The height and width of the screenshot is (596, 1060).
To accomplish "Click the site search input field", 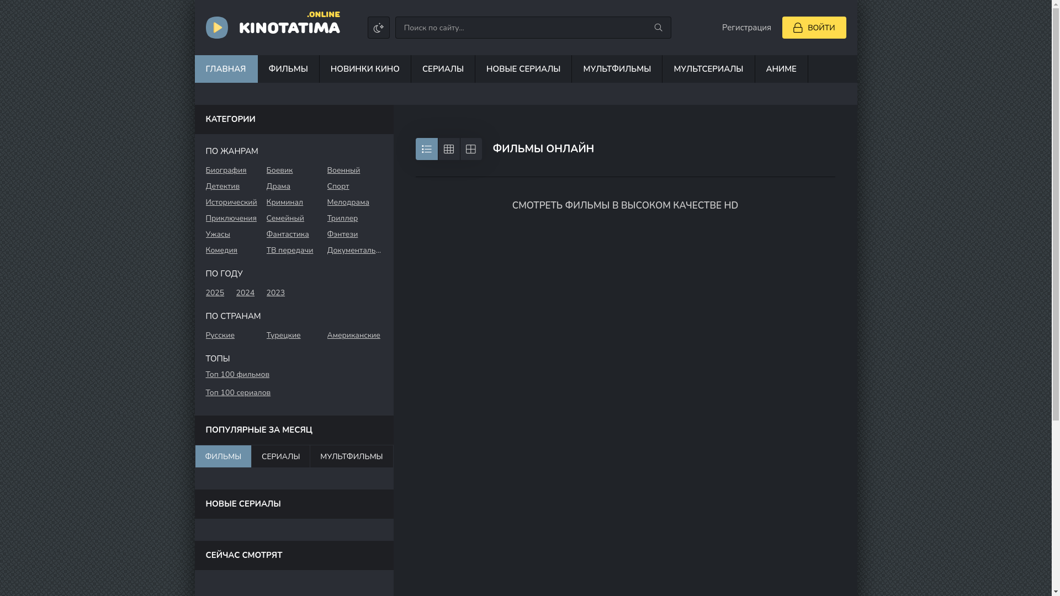I will [533, 28].
